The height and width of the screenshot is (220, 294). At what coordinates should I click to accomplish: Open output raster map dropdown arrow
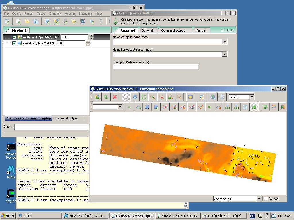225,54
